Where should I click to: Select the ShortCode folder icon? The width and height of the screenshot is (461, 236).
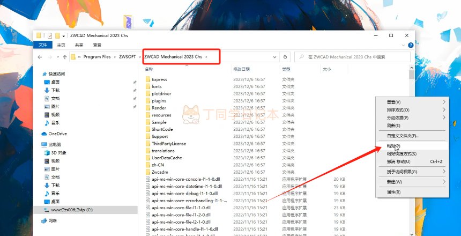coord(148,129)
